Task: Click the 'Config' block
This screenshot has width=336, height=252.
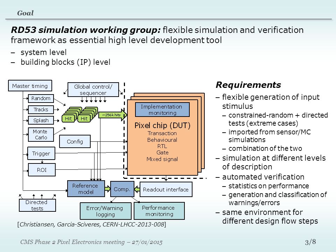Action: click(x=75, y=141)
